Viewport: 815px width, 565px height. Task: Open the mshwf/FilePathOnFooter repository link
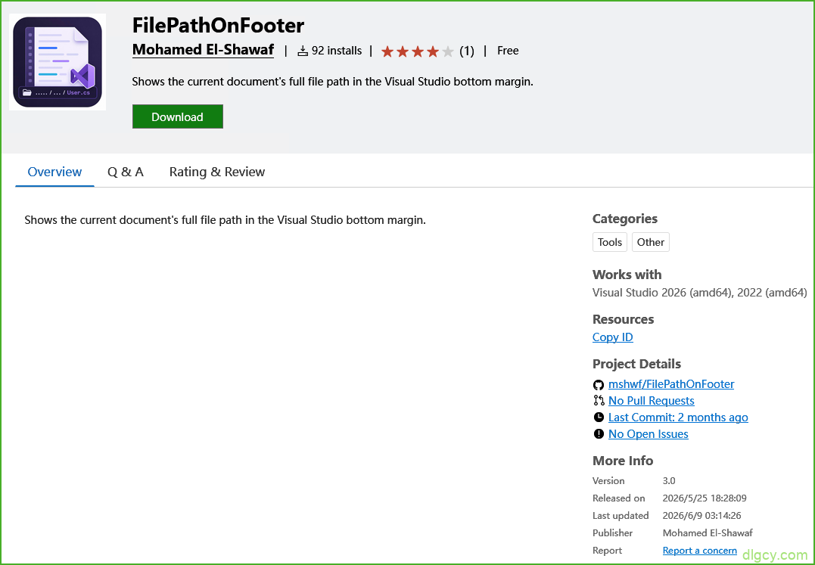pyautogui.click(x=671, y=384)
